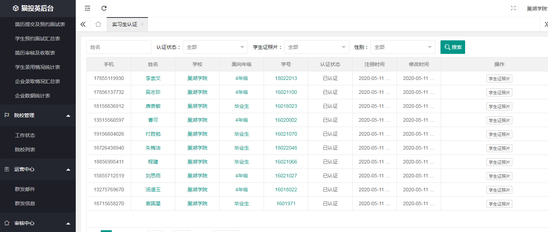Click the 修改时间 column header
Viewport: 548px width, 232px height.
(x=419, y=64)
